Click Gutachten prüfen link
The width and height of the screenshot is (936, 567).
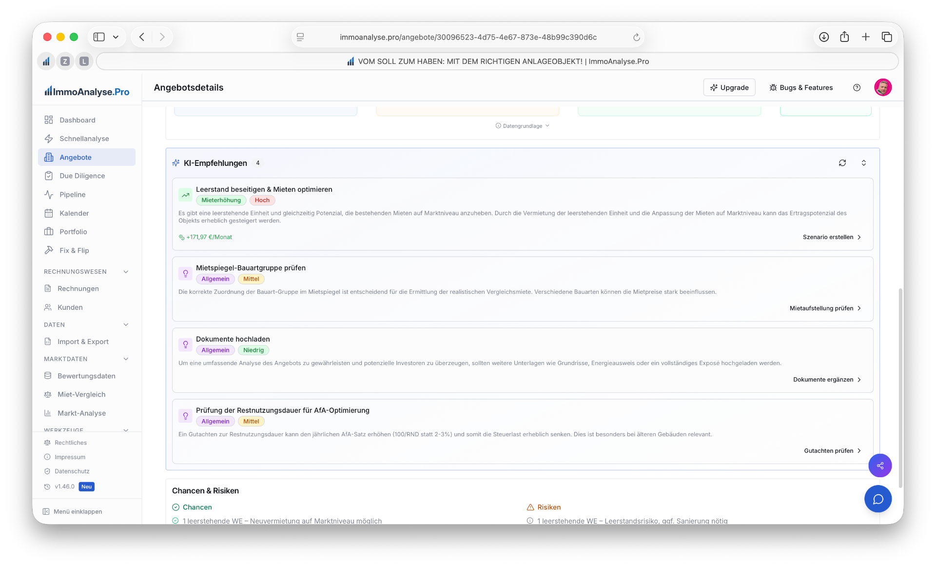click(833, 451)
